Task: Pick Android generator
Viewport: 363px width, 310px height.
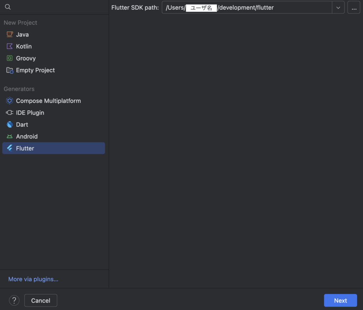Action: click(54, 136)
